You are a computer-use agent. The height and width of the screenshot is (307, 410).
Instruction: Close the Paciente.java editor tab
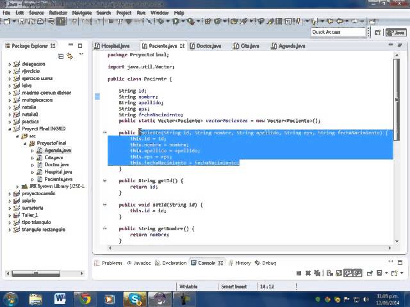(182, 46)
